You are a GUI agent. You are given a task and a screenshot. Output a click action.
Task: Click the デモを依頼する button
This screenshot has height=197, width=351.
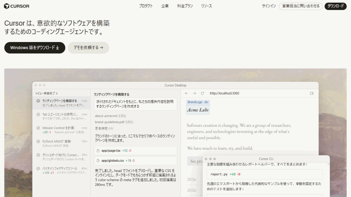click(x=88, y=48)
